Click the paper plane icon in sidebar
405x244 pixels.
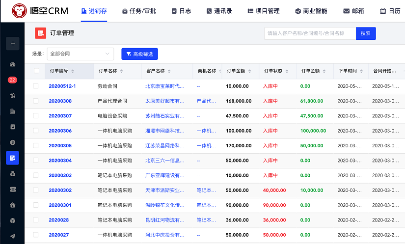point(12,236)
